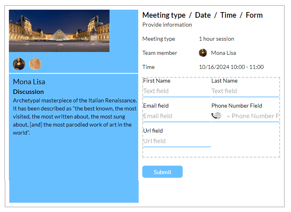Screen dimensions: 291x212
Task: Click the 1 hour session value
Action: [216, 39]
